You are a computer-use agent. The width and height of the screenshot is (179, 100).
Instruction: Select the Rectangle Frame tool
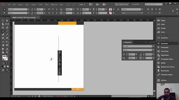(x=3, y=38)
